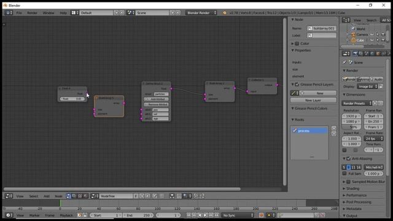
Task: Click the grease pencil draw icon
Action: pyautogui.click(x=295, y=93)
